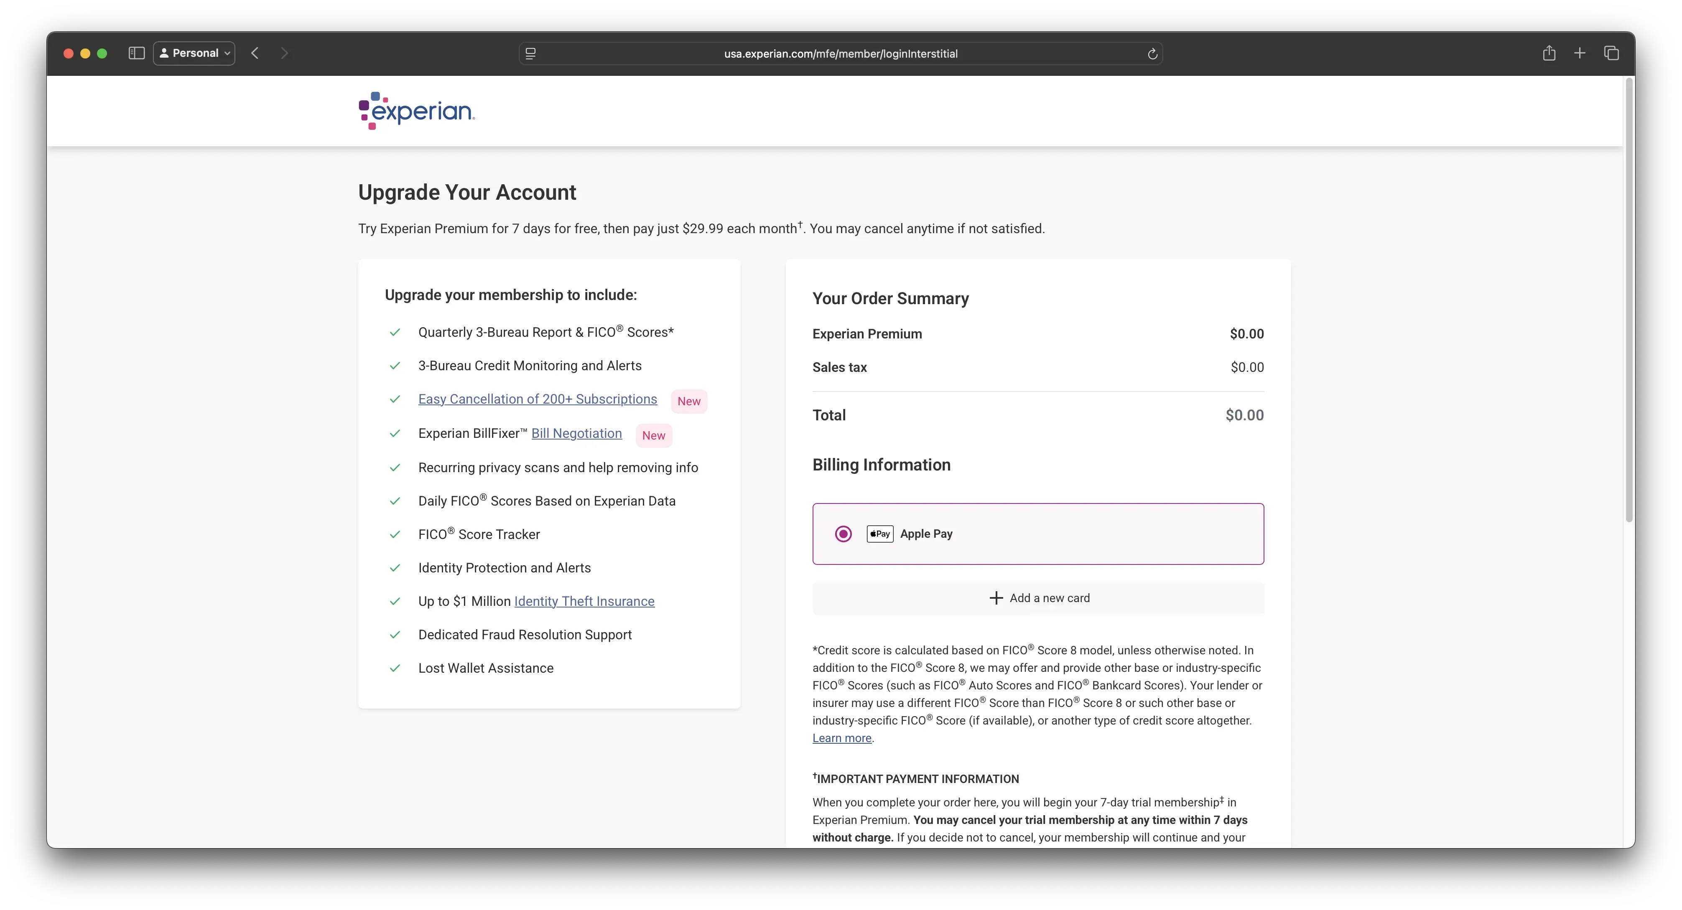Click the Apple Pay logo badge
The width and height of the screenshot is (1682, 910).
point(879,534)
